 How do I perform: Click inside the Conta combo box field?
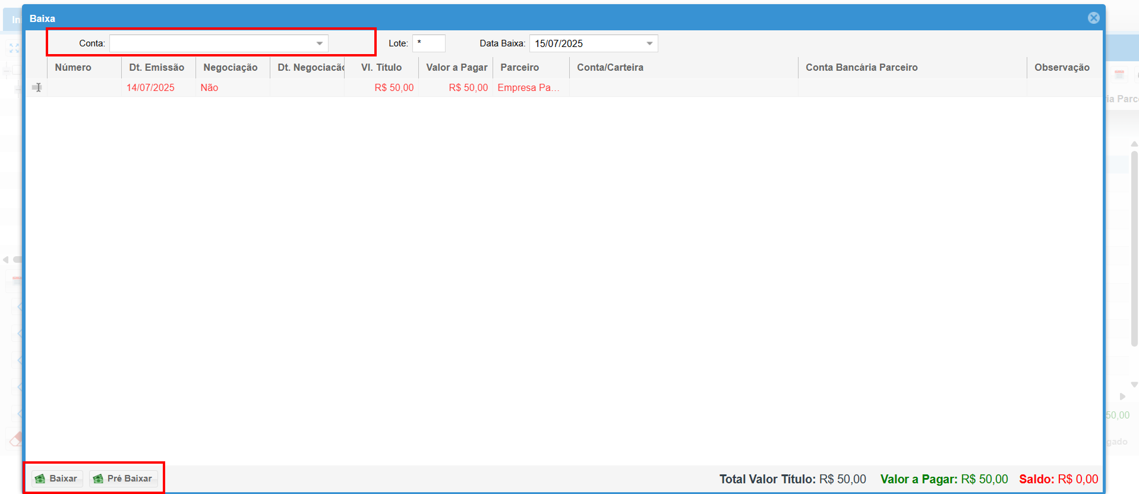coord(212,43)
